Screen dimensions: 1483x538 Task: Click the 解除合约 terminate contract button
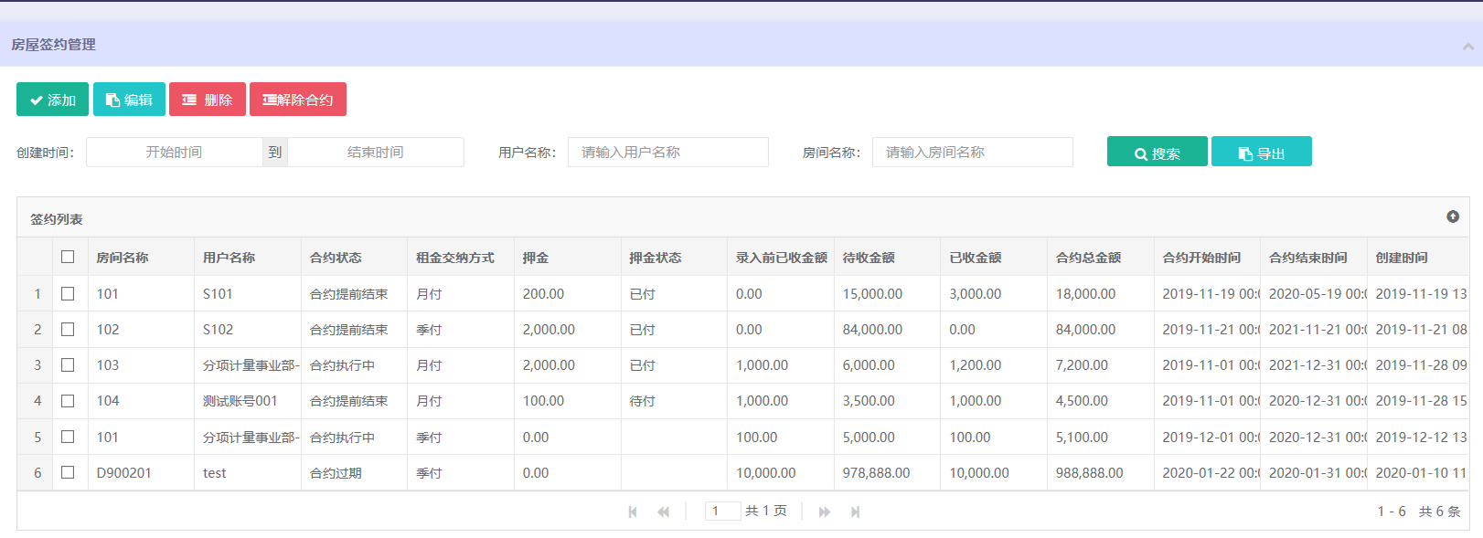click(x=297, y=100)
